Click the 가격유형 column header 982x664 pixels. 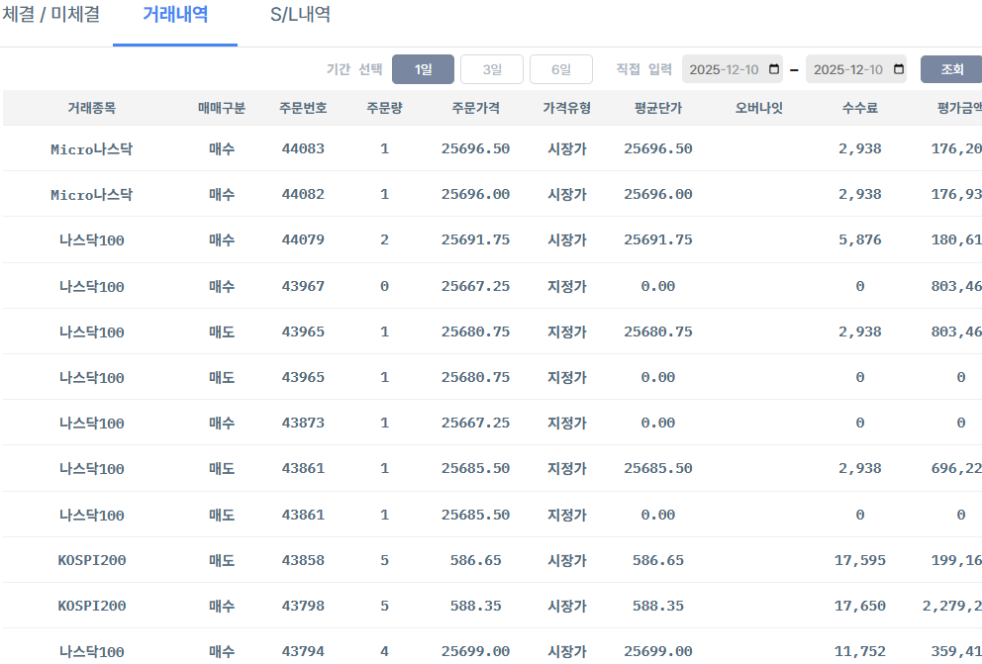click(567, 108)
